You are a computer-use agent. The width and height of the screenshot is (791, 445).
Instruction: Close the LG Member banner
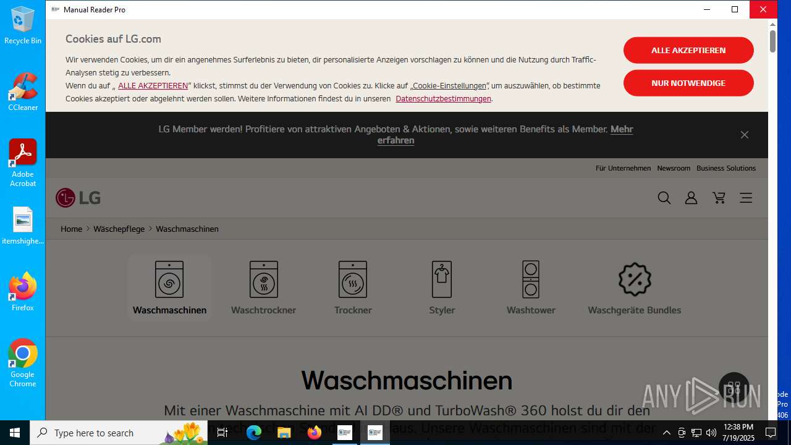click(x=745, y=135)
